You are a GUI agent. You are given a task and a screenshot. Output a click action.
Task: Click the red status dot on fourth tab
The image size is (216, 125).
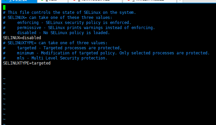point(128,1)
